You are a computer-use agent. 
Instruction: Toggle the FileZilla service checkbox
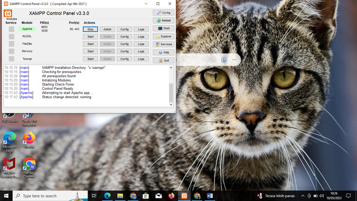pyautogui.click(x=12, y=44)
